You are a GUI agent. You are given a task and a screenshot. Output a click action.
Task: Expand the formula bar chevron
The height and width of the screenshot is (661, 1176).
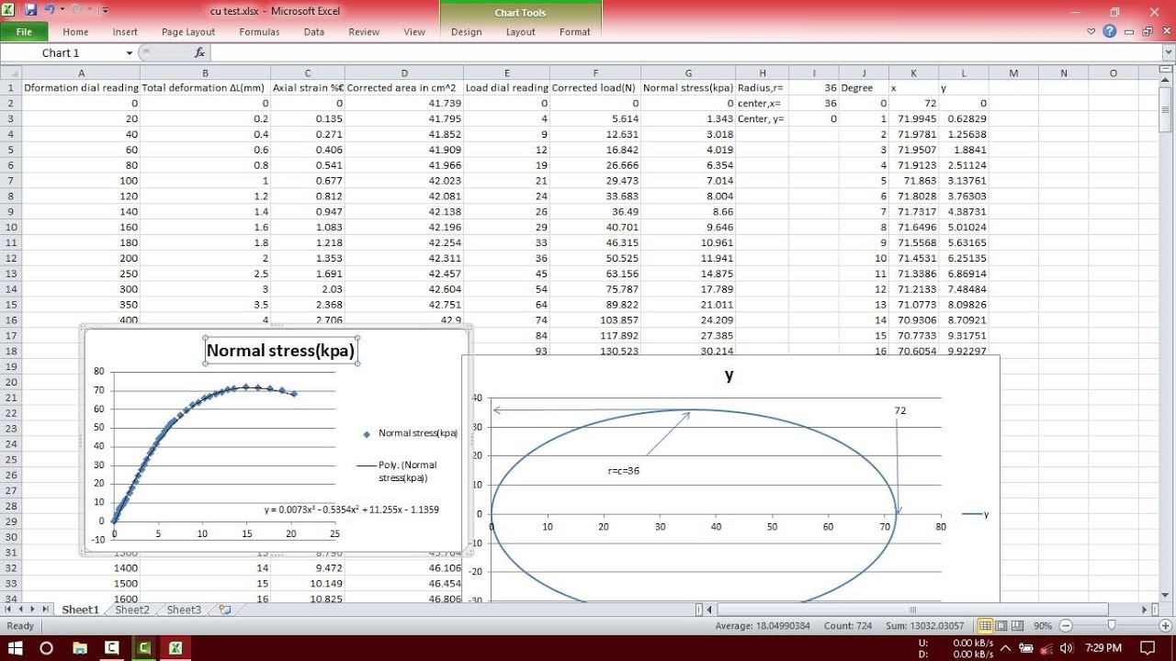pos(1168,53)
